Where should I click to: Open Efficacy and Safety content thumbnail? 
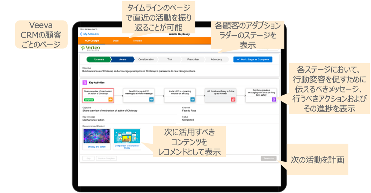(96, 137)
